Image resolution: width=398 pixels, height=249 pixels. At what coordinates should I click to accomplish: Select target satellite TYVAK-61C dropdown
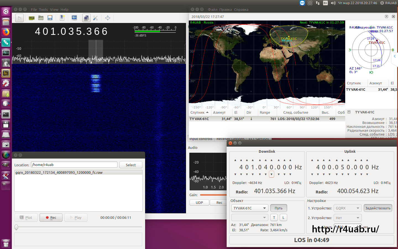click(250, 208)
